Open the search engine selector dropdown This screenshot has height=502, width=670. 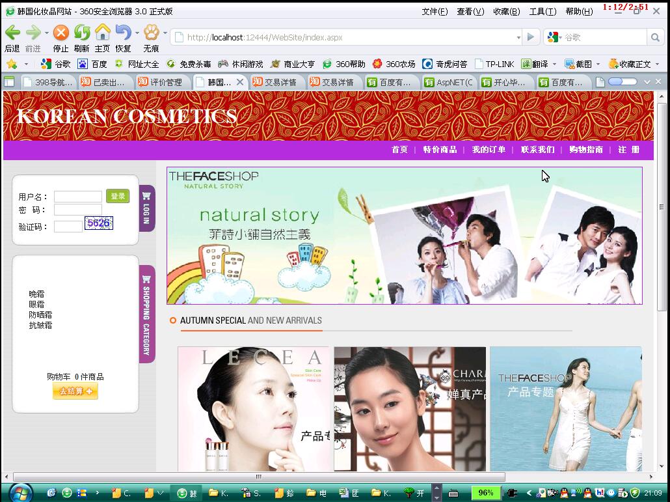tap(560, 38)
